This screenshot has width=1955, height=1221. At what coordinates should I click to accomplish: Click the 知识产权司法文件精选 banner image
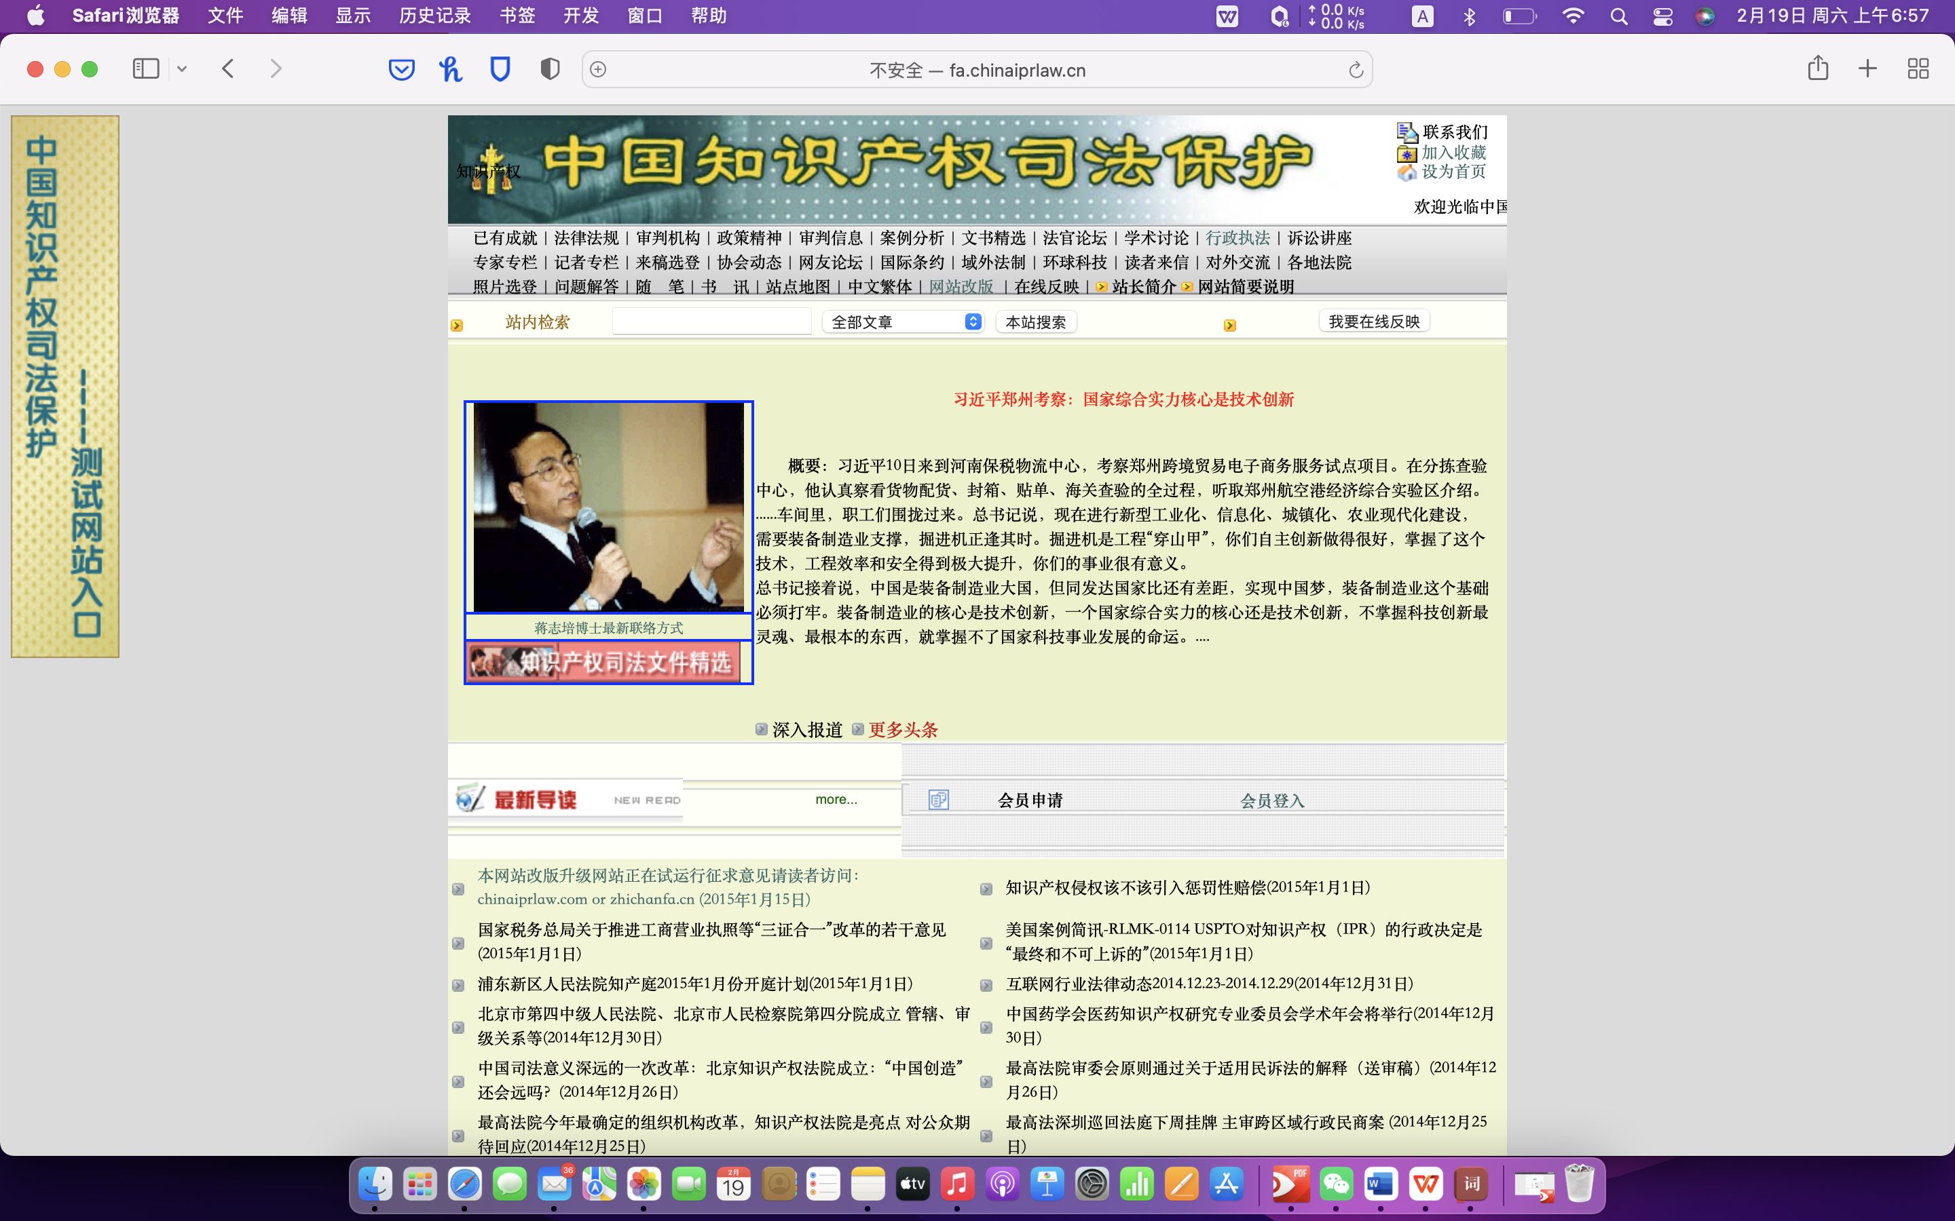coord(603,662)
